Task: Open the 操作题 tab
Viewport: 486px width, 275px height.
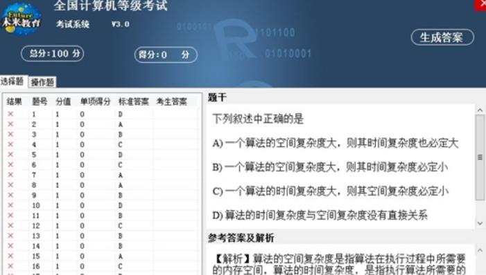Action: (x=42, y=82)
